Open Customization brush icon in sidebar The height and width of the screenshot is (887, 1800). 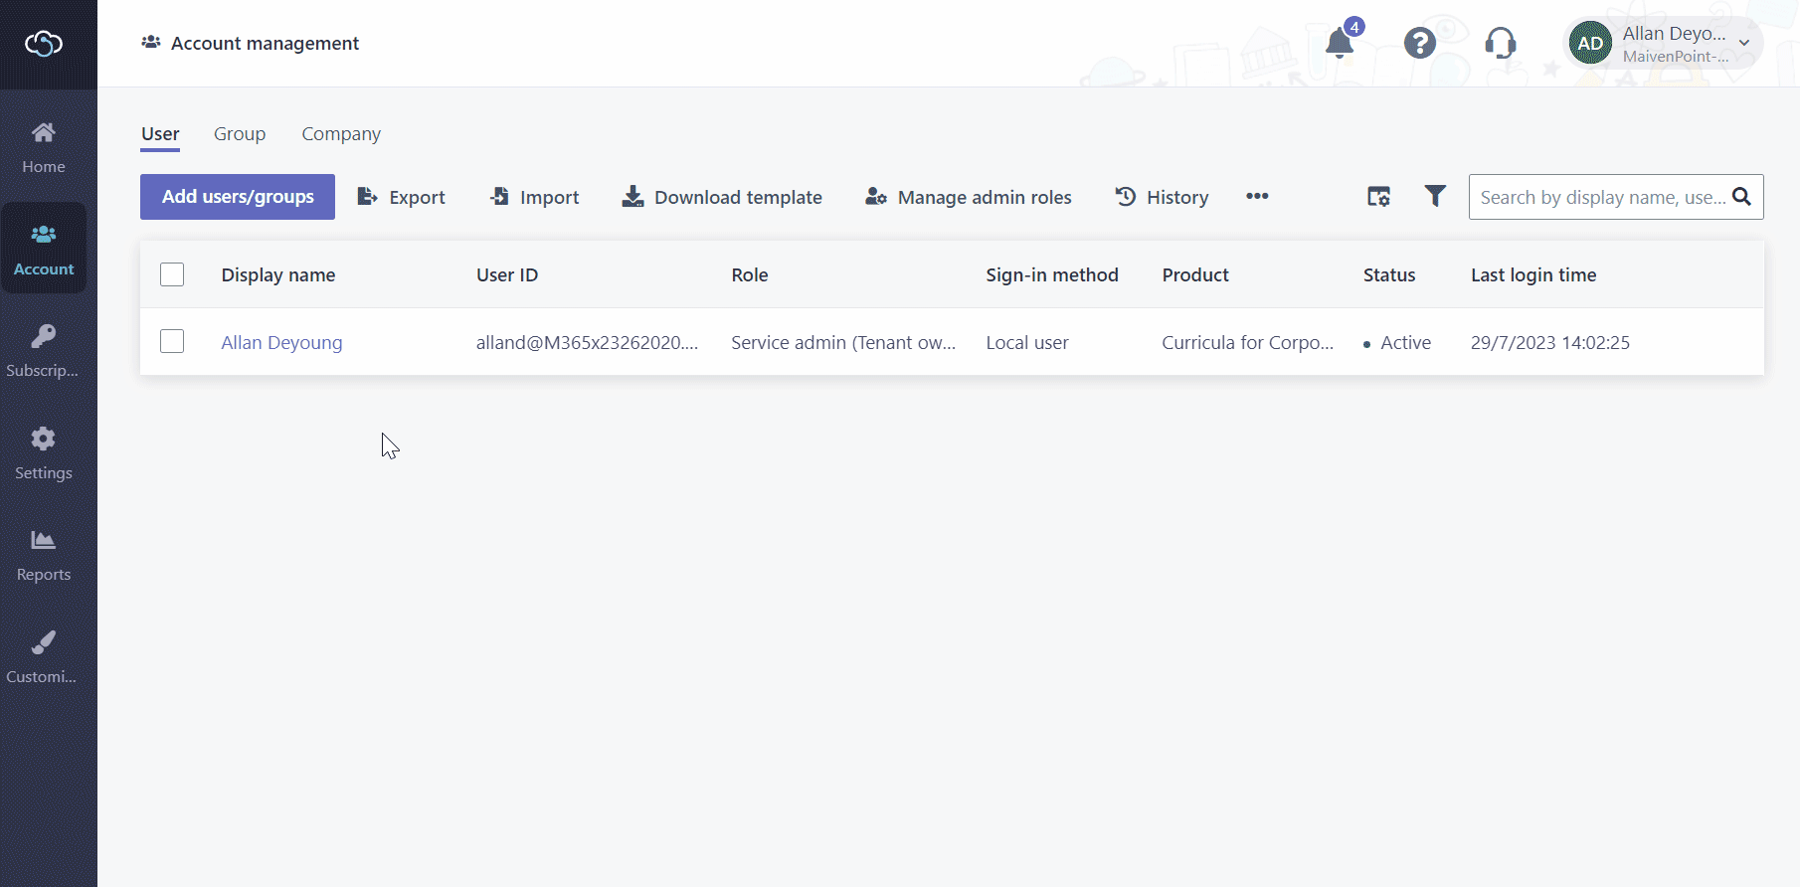(x=44, y=642)
